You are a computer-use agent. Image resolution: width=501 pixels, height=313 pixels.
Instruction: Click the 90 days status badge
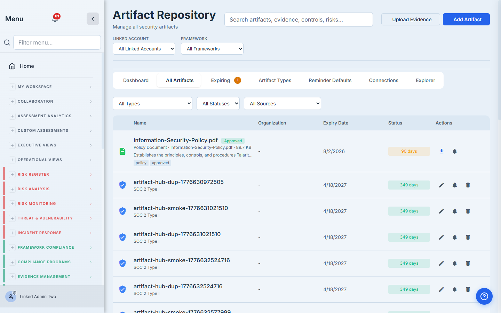[x=409, y=151]
